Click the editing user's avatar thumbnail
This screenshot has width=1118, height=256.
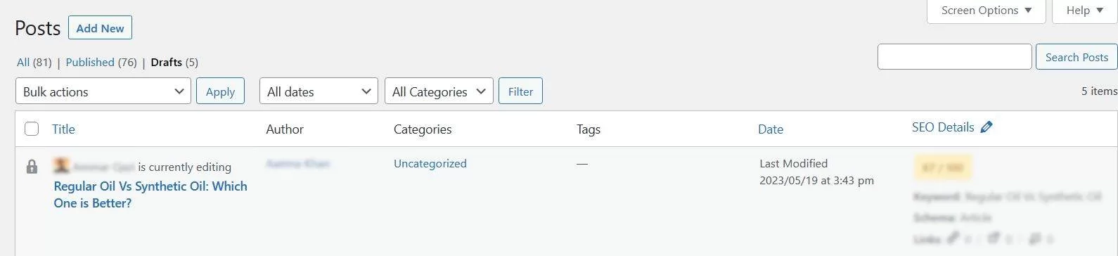coord(62,166)
